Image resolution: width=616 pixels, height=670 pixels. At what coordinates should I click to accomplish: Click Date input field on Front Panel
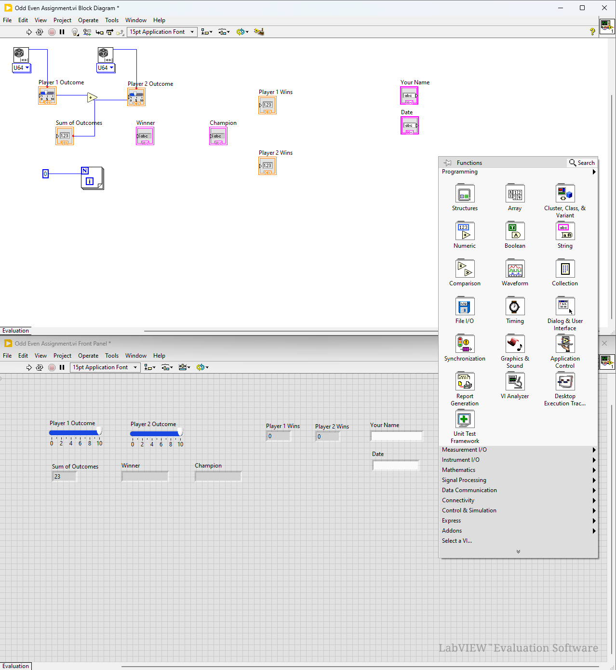[396, 466]
